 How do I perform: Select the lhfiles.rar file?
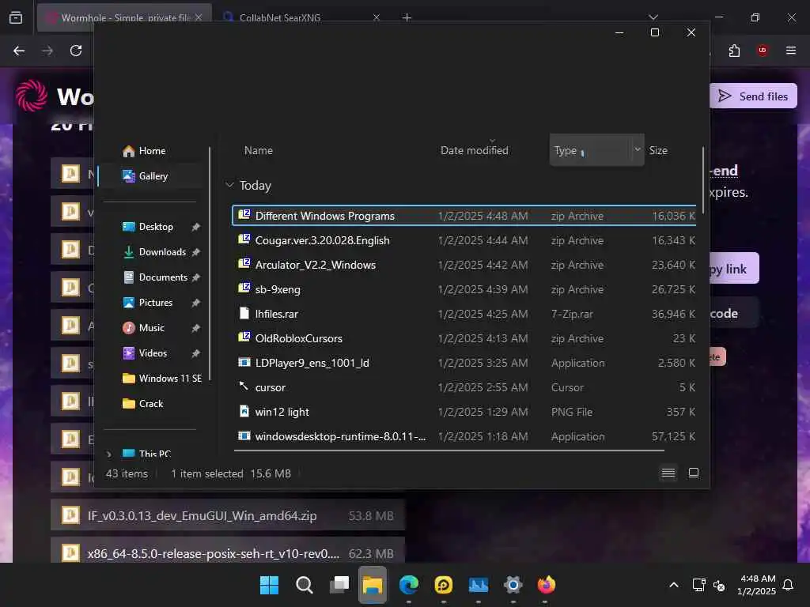pos(464,314)
